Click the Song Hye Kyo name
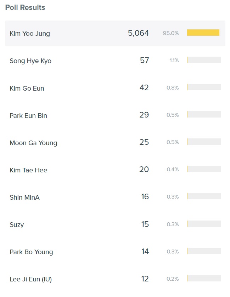230x297 pixels. 30,61
